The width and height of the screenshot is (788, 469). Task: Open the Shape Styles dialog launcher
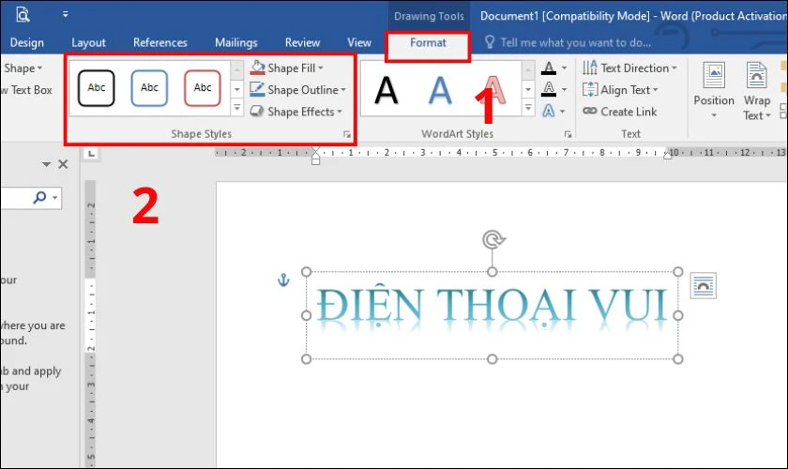[347, 134]
